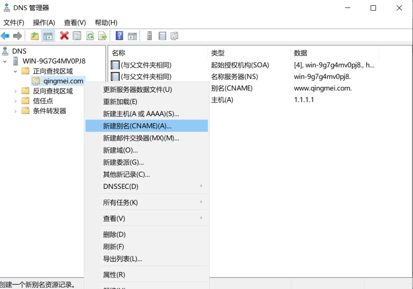The height and width of the screenshot is (289, 413).
Task: Expand the 信任点 folder
Action: click(15, 101)
